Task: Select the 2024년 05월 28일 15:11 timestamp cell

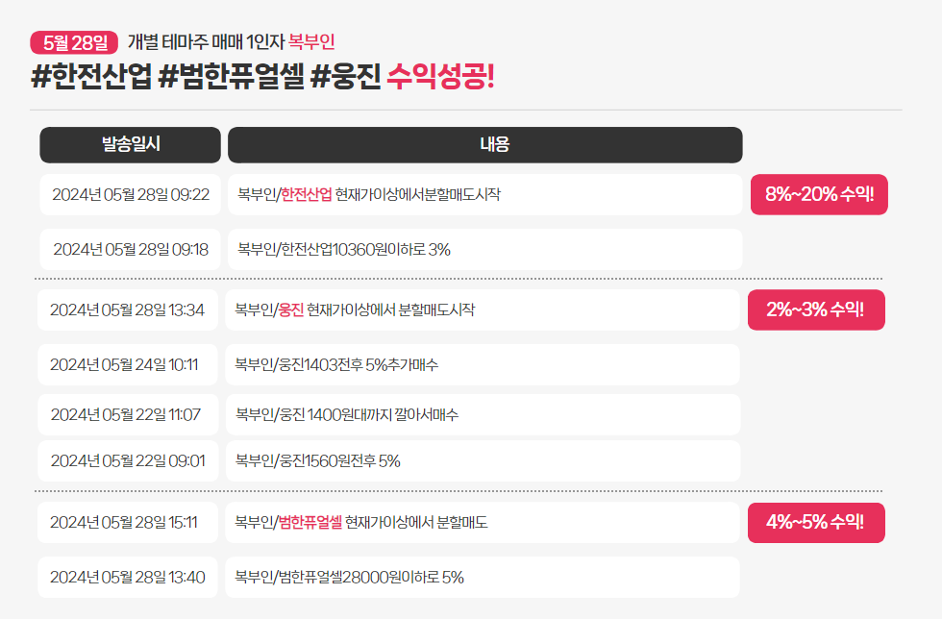Action: coord(124,523)
